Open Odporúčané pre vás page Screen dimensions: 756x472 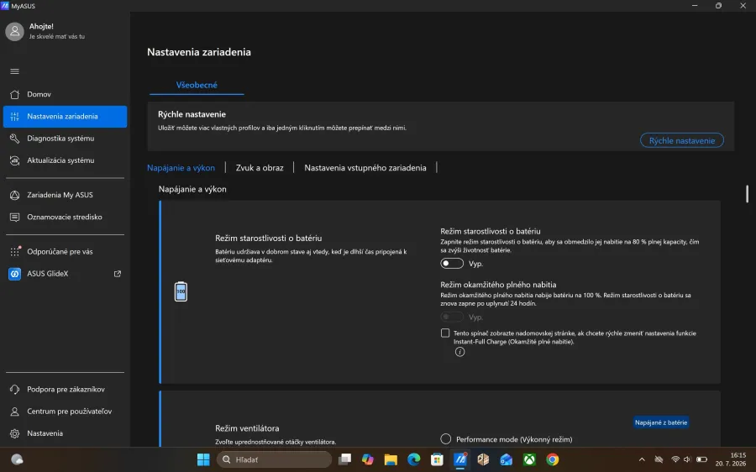click(65, 252)
